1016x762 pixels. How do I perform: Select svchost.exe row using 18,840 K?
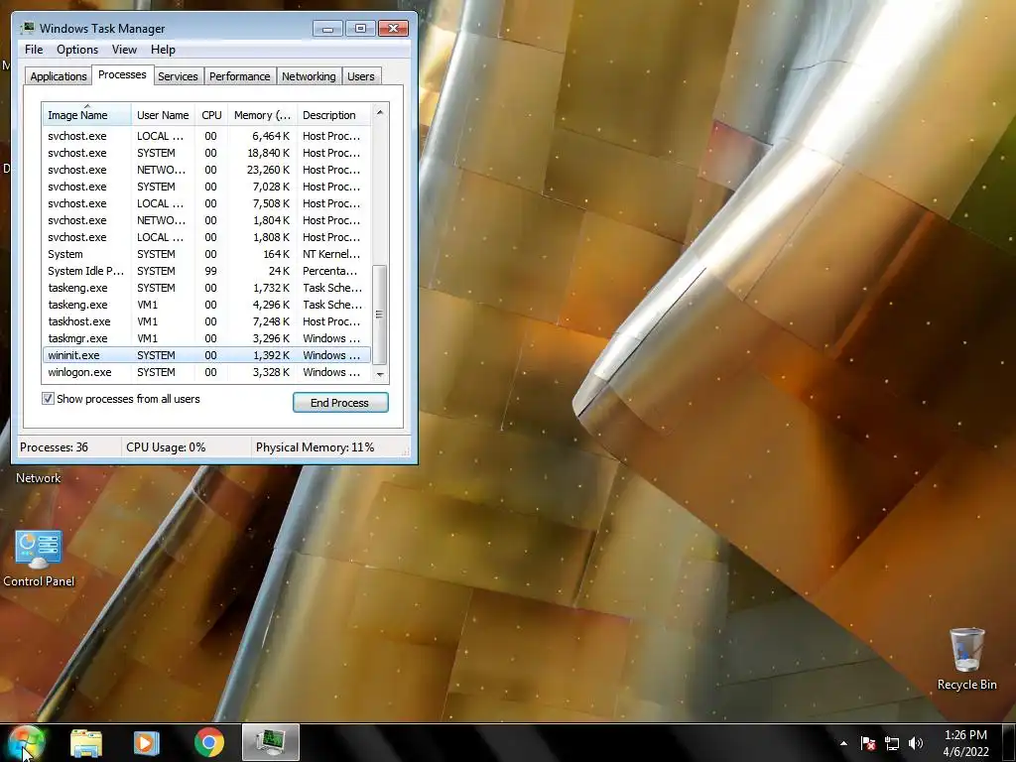pyautogui.click(x=206, y=153)
